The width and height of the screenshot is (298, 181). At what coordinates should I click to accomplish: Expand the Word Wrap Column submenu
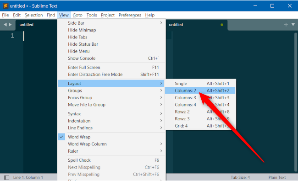(111, 144)
